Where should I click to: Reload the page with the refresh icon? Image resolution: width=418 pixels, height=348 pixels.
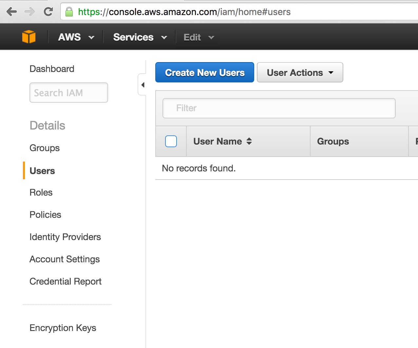[x=48, y=12]
